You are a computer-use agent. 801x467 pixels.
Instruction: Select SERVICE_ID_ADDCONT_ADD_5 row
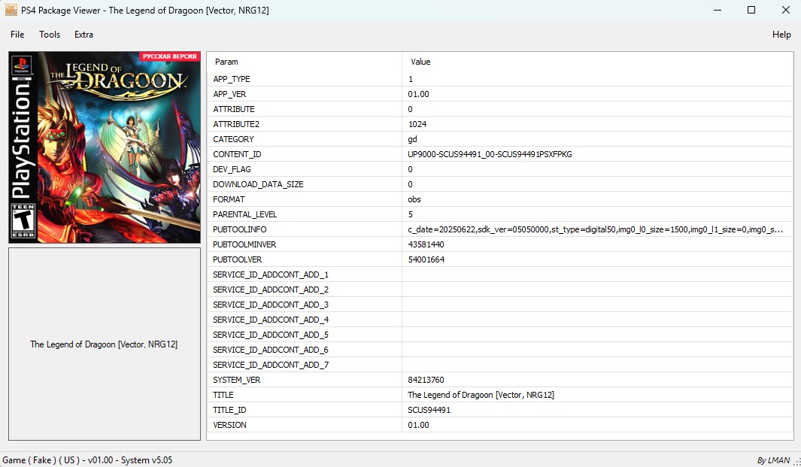tap(499, 335)
